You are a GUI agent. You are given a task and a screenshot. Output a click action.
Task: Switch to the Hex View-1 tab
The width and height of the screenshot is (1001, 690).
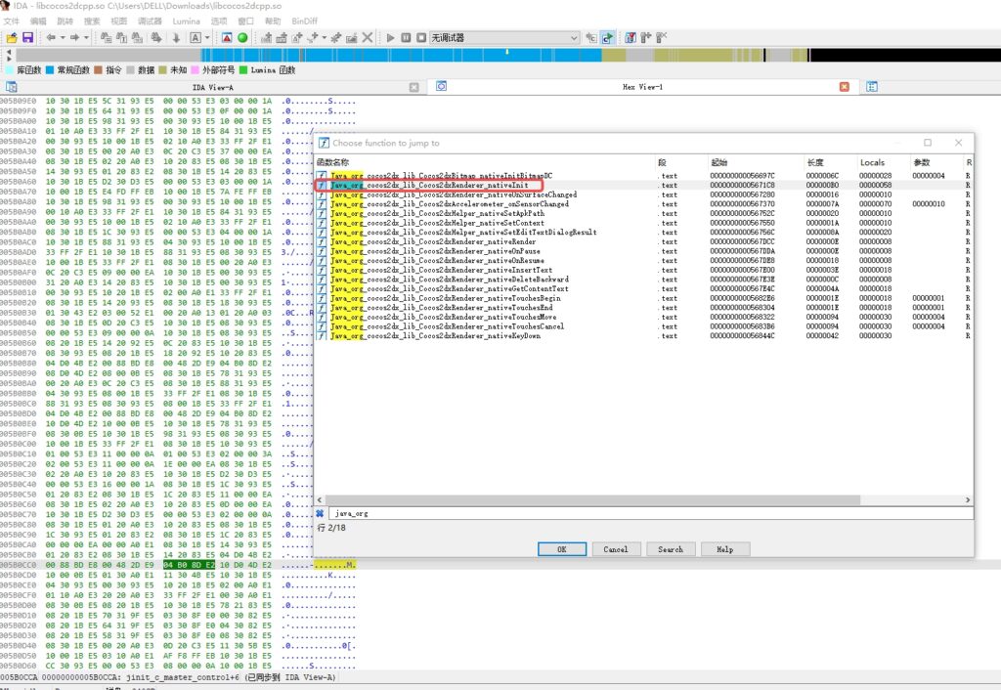click(642, 87)
